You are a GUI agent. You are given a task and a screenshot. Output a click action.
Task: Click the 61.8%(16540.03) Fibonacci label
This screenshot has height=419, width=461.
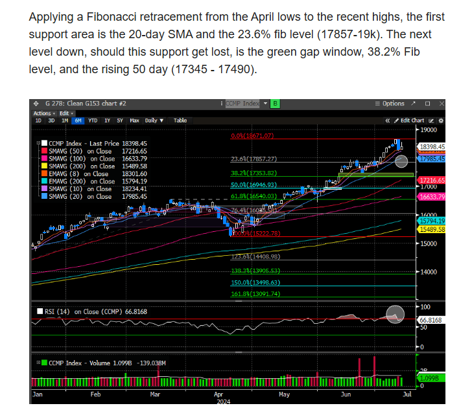(x=254, y=196)
